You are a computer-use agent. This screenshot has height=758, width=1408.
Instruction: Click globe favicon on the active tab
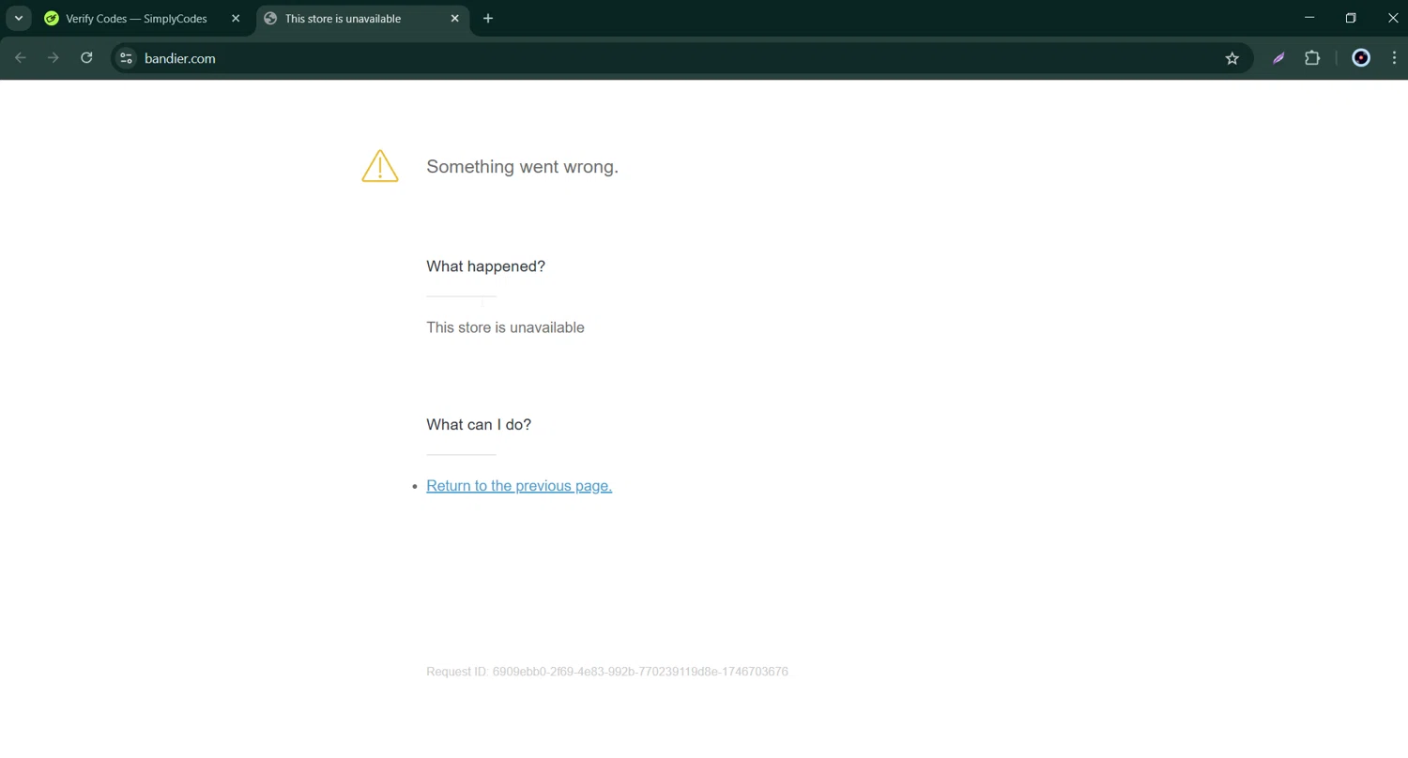270,18
